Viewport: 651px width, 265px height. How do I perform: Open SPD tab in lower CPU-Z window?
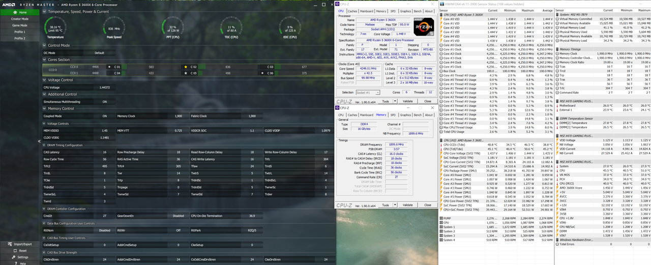pos(393,115)
